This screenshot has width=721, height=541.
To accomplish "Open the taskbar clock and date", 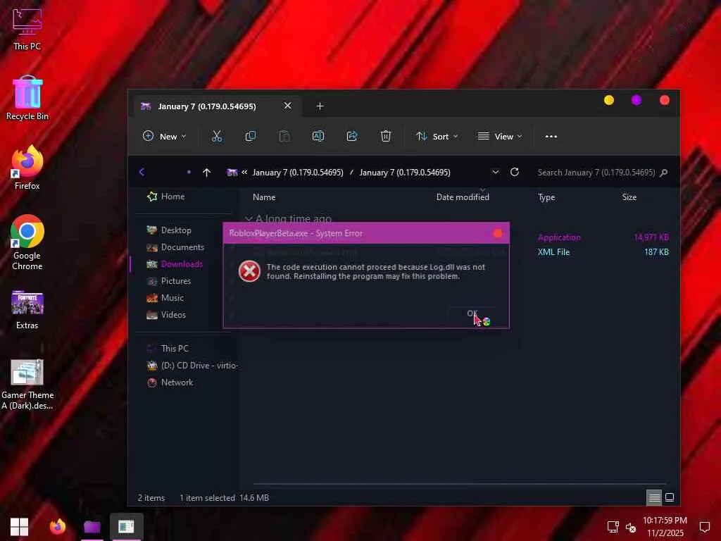I will click(x=665, y=526).
